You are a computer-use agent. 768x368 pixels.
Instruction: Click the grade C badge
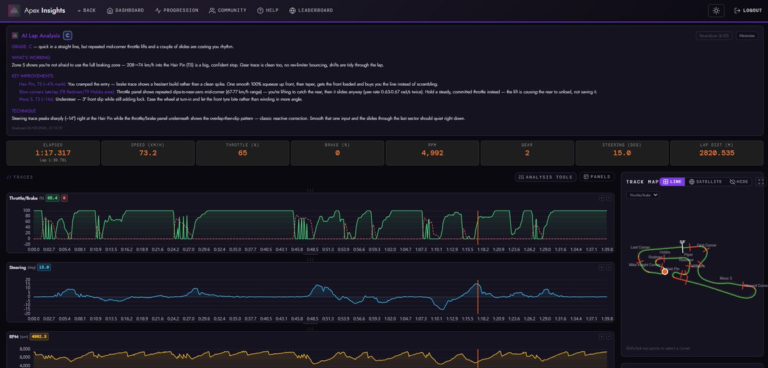[68, 36]
